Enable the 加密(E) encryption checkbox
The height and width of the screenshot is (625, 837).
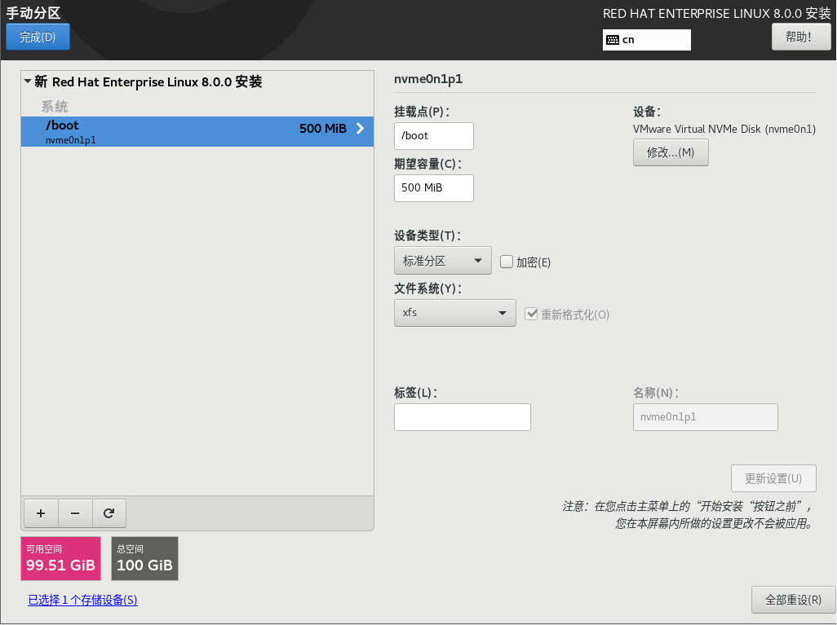pyautogui.click(x=506, y=262)
